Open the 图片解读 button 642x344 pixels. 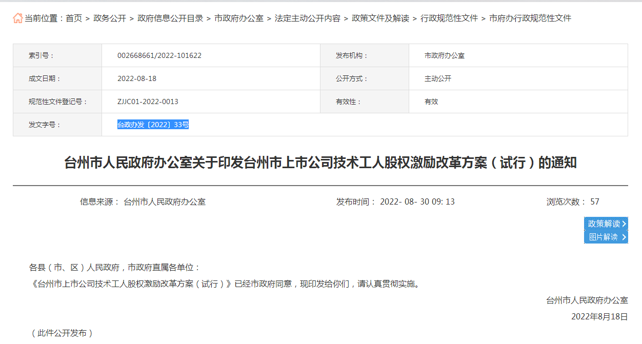click(606, 237)
